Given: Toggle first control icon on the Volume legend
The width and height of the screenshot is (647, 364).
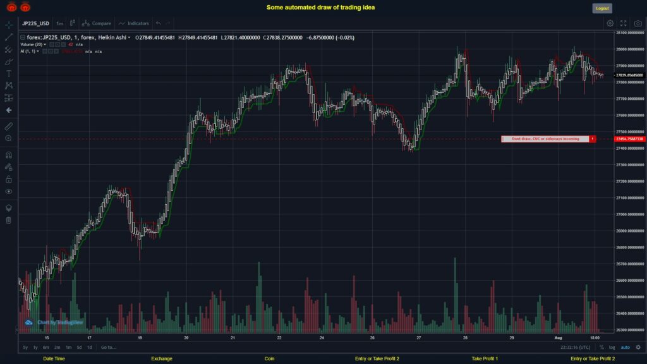Looking at the screenshot, I should coord(52,45).
